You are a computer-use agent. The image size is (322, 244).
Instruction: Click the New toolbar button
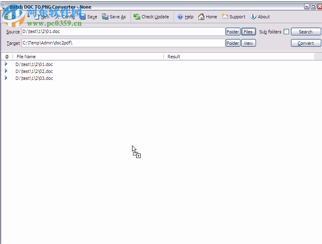tap(42, 17)
